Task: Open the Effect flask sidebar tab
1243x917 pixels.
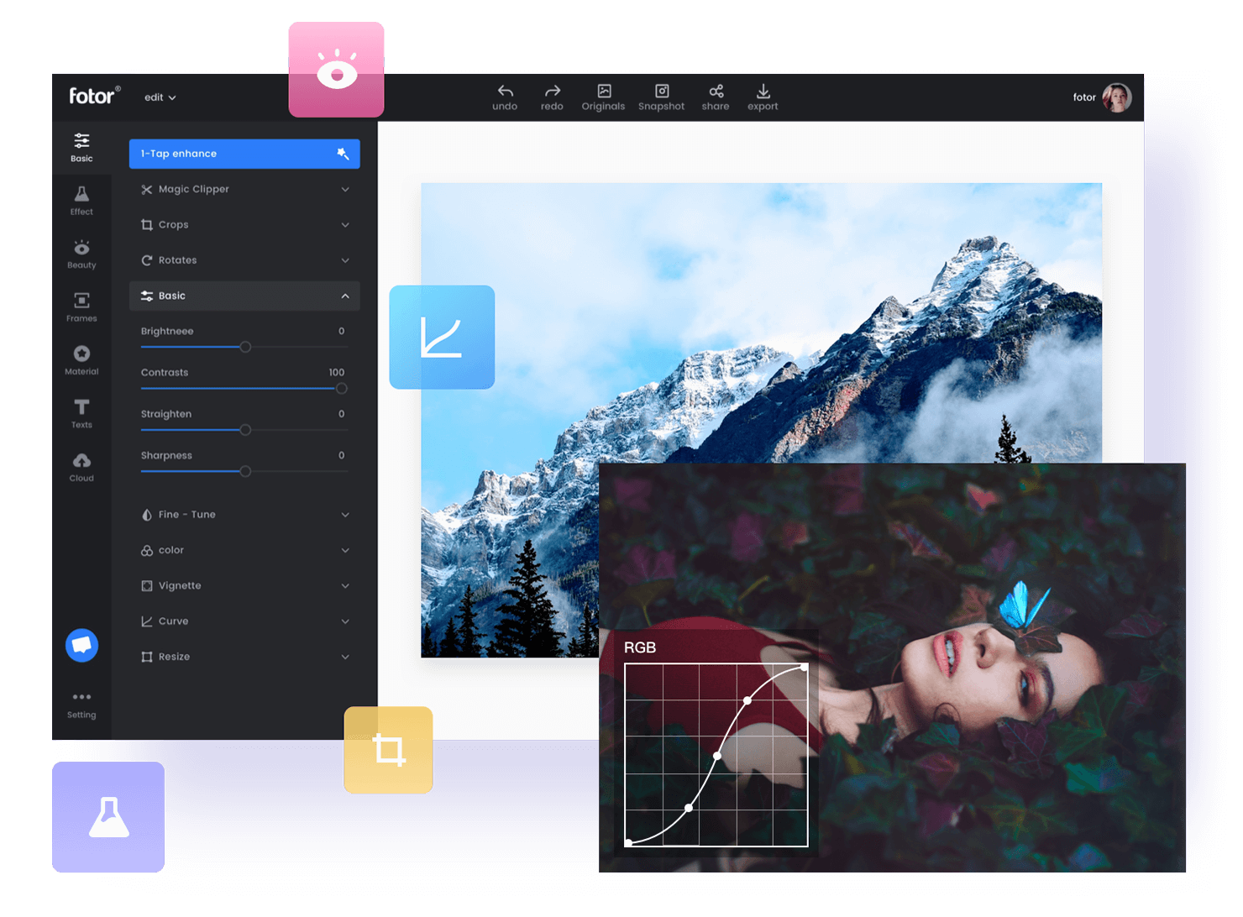Action: [x=81, y=201]
